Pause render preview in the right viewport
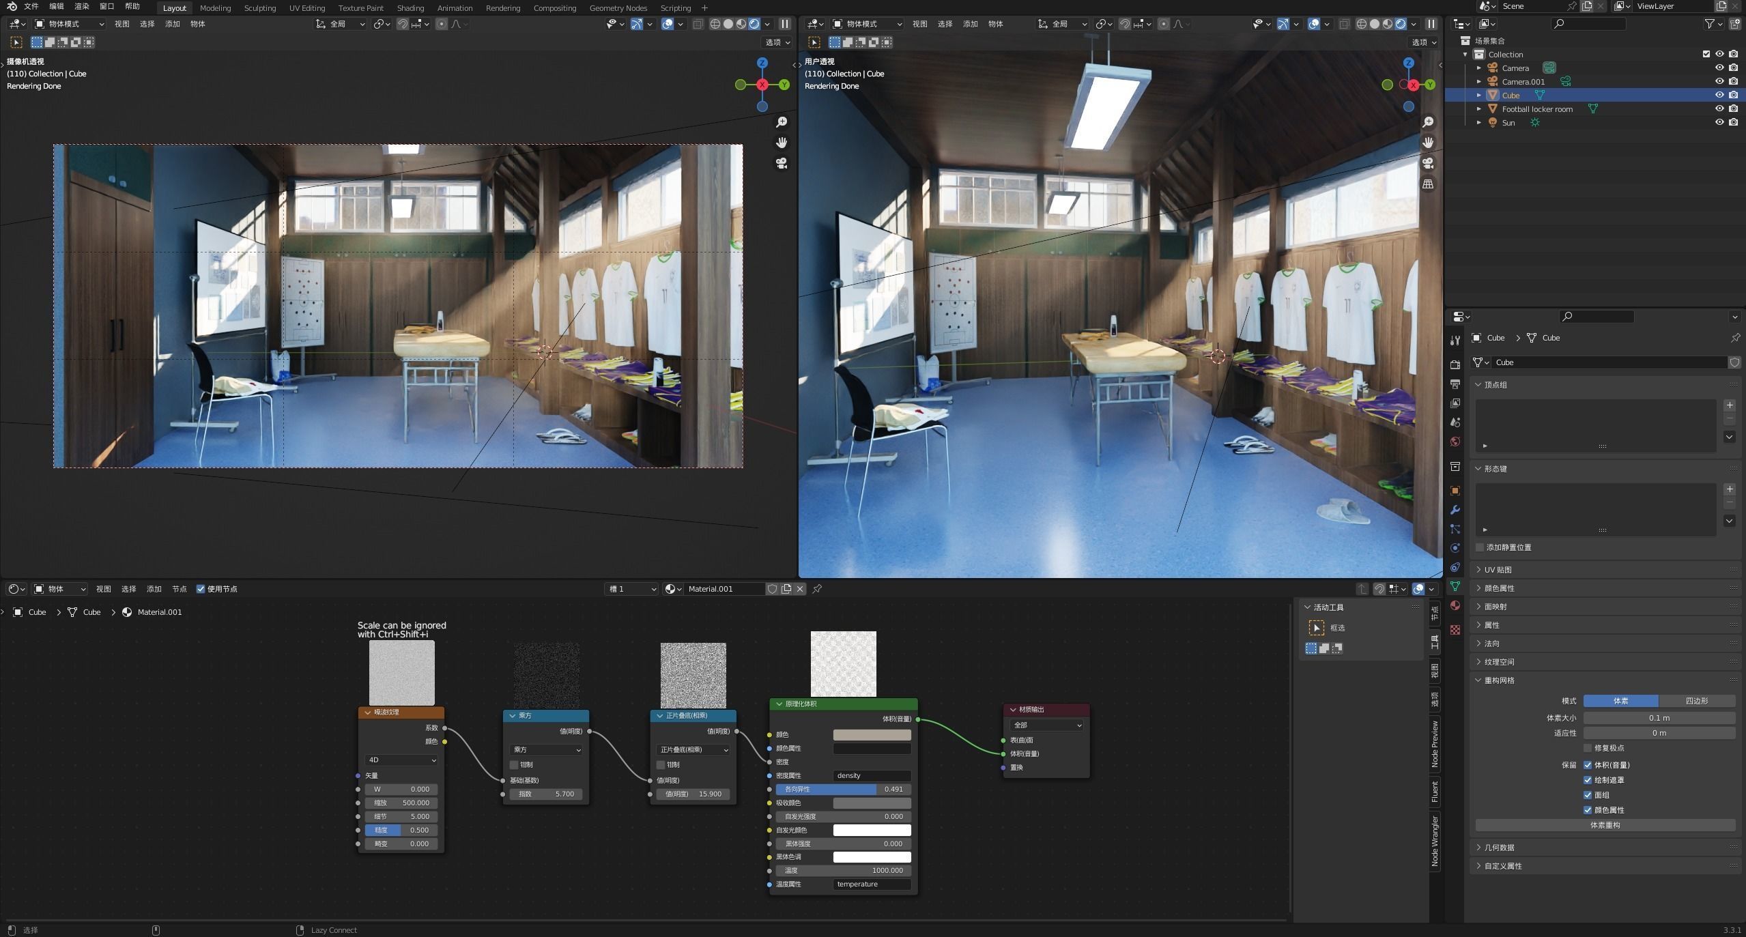The image size is (1746, 937). point(1431,24)
